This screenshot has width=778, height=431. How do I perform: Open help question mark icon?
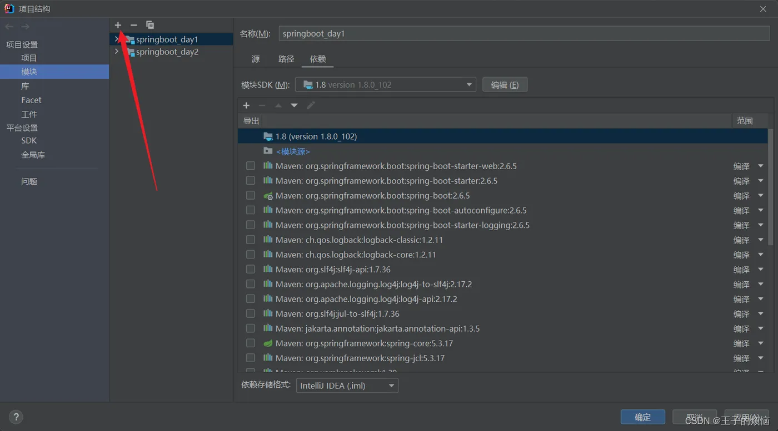(16, 417)
